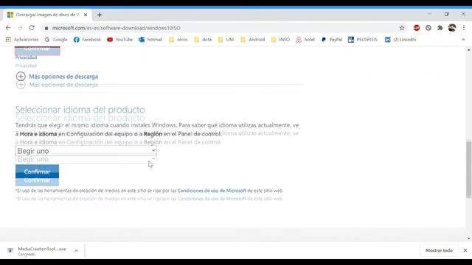Open a new tab with the plus button
This screenshot has height=265, width=472.
tap(100, 15)
